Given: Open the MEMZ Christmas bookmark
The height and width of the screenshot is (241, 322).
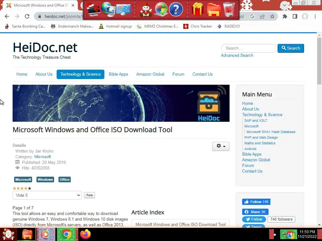Looking at the screenshot, I should click(158, 26).
